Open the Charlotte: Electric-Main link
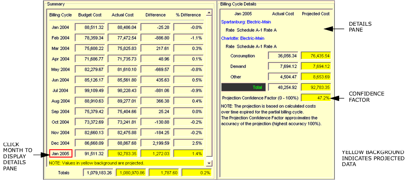The height and width of the screenshot is (184, 408). (x=243, y=38)
